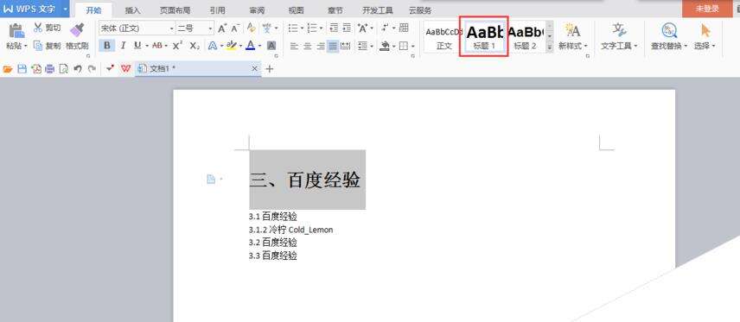Click the Cut (剪切) scissors icon
This screenshot has width=740, height=322.
38,28
